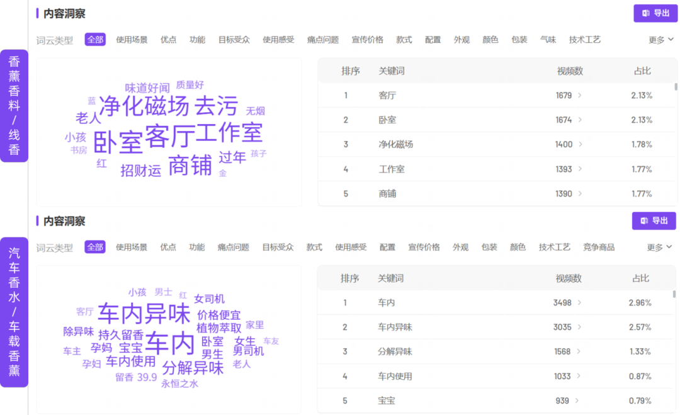Open arrow next to 939 video count
Viewport: 680px width, 415px height.
pyautogui.click(x=577, y=401)
